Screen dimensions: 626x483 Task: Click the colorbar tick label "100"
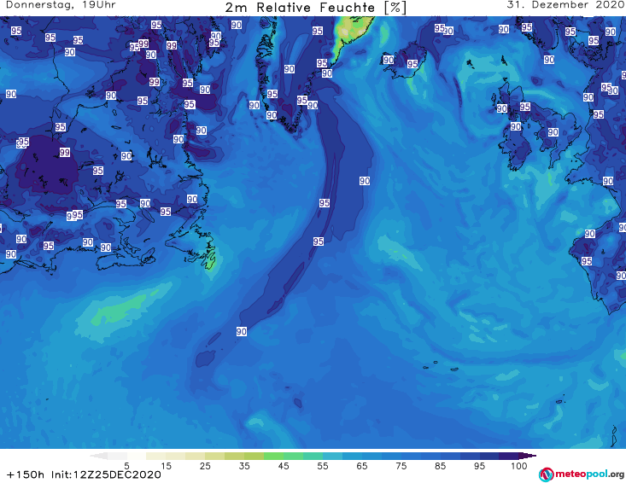519,466
